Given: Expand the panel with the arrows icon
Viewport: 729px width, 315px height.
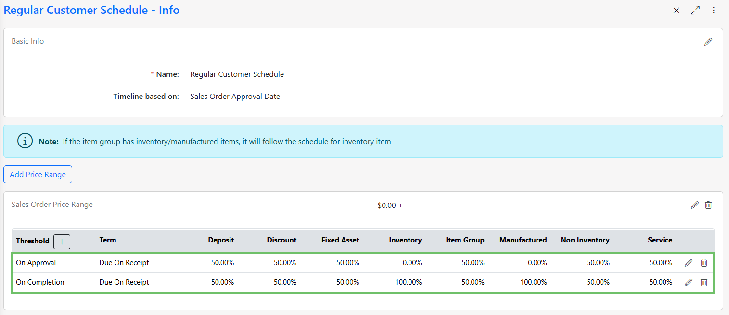Looking at the screenshot, I should click(695, 10).
